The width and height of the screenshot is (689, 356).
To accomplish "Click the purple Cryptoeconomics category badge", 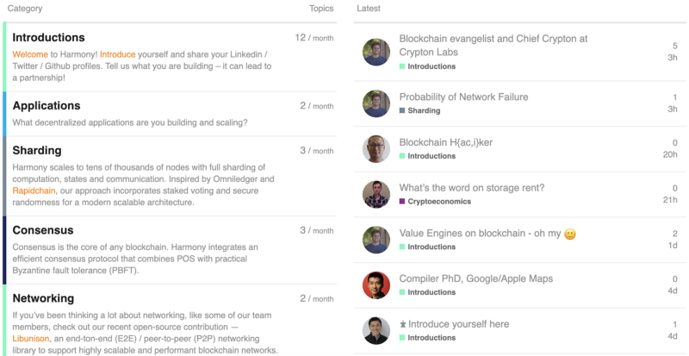I will pyautogui.click(x=436, y=201).
